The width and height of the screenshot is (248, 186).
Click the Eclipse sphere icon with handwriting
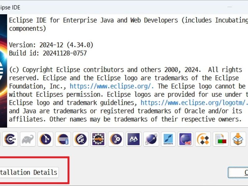pyautogui.click(x=81, y=139)
